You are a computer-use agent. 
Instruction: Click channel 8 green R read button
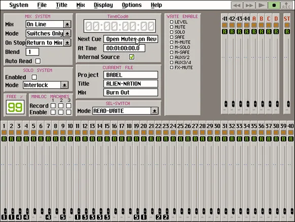click(x=55, y=139)
